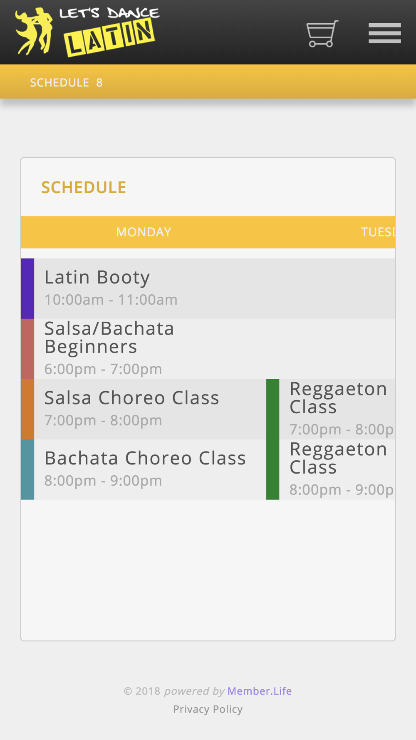
Task: Open the hamburger menu
Action: [x=385, y=33]
